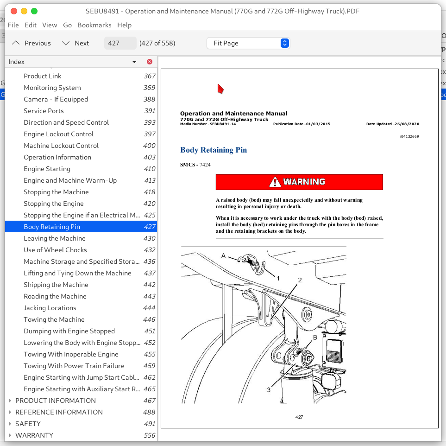Image resolution: width=446 pixels, height=446 pixels.
Task: Select 'Use of Wheel Chocks' entry
Action: [55, 250]
